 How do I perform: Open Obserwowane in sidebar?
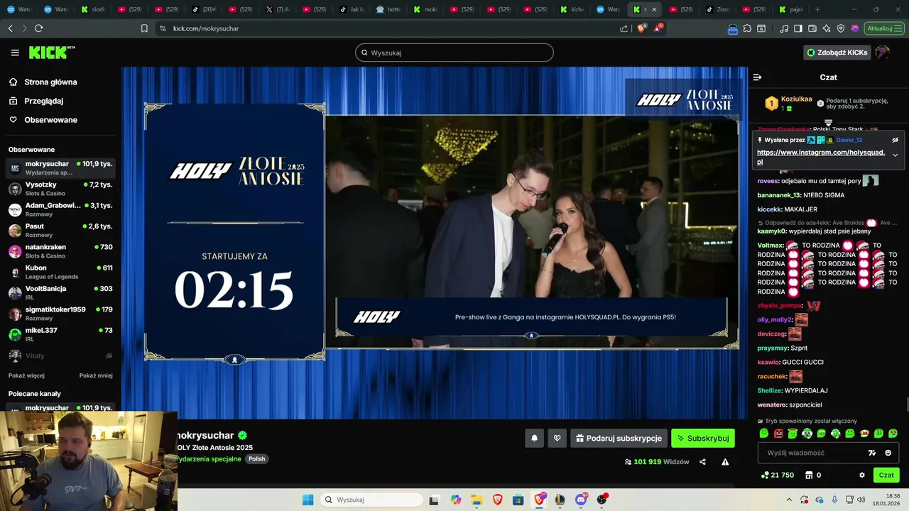pyautogui.click(x=44, y=120)
